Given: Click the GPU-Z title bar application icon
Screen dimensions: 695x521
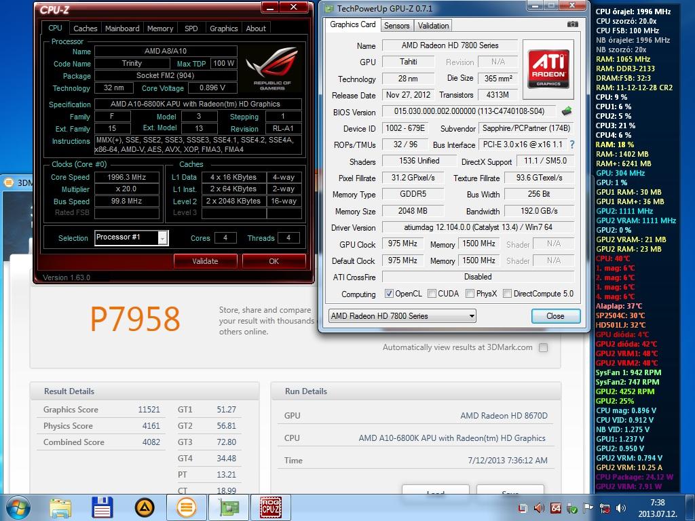Looking at the screenshot, I should (329, 8).
